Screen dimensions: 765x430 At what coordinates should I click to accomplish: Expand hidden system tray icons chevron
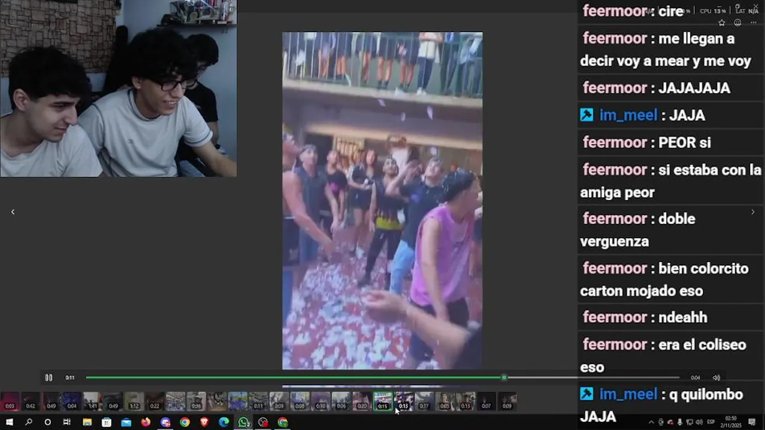pyautogui.click(x=651, y=422)
